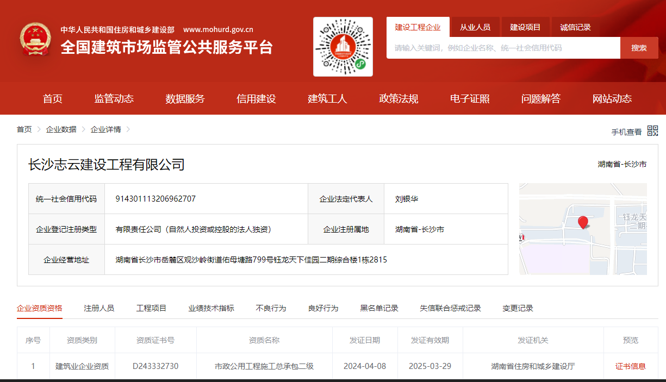Click qualification name 市政公用工程施工总承包二级

[x=264, y=366]
